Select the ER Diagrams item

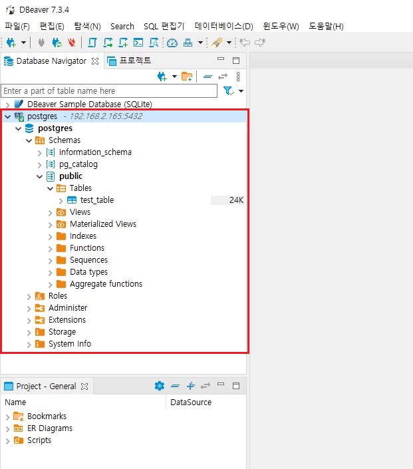tap(50, 428)
